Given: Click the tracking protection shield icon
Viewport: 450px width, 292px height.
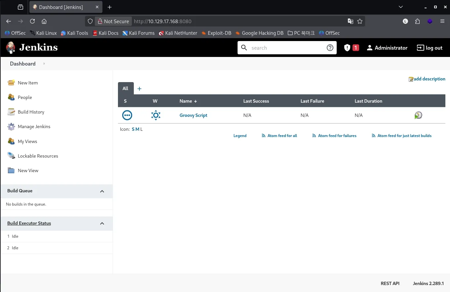Looking at the screenshot, I should [90, 21].
